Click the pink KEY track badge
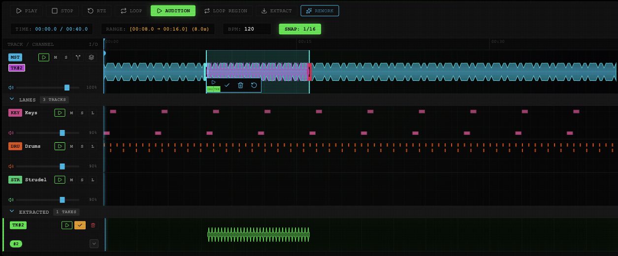 15,113
